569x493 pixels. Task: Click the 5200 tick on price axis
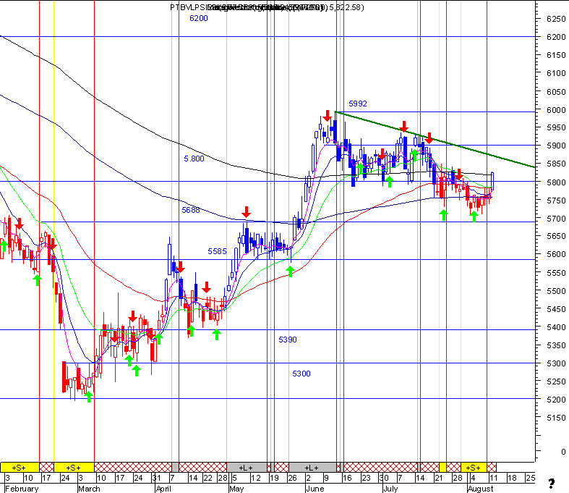coord(556,400)
